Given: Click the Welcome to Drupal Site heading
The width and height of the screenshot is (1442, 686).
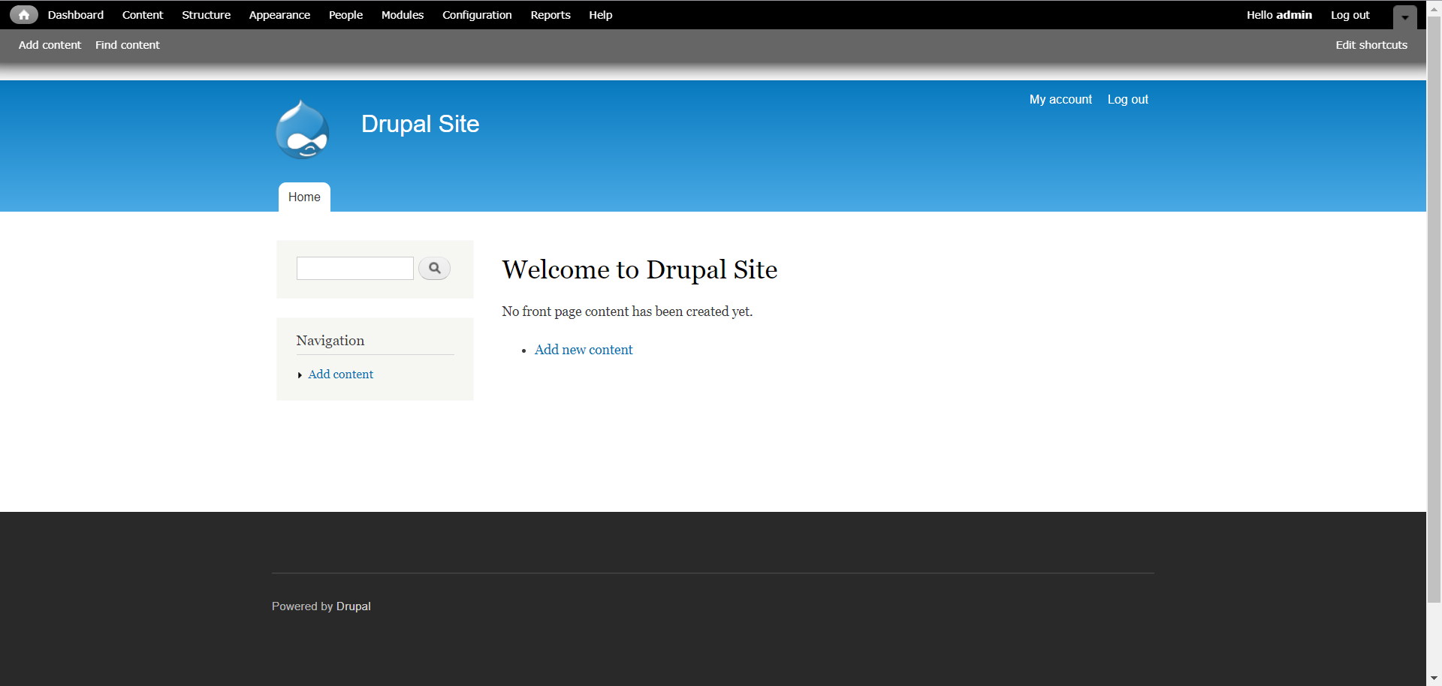Looking at the screenshot, I should click(x=640, y=269).
